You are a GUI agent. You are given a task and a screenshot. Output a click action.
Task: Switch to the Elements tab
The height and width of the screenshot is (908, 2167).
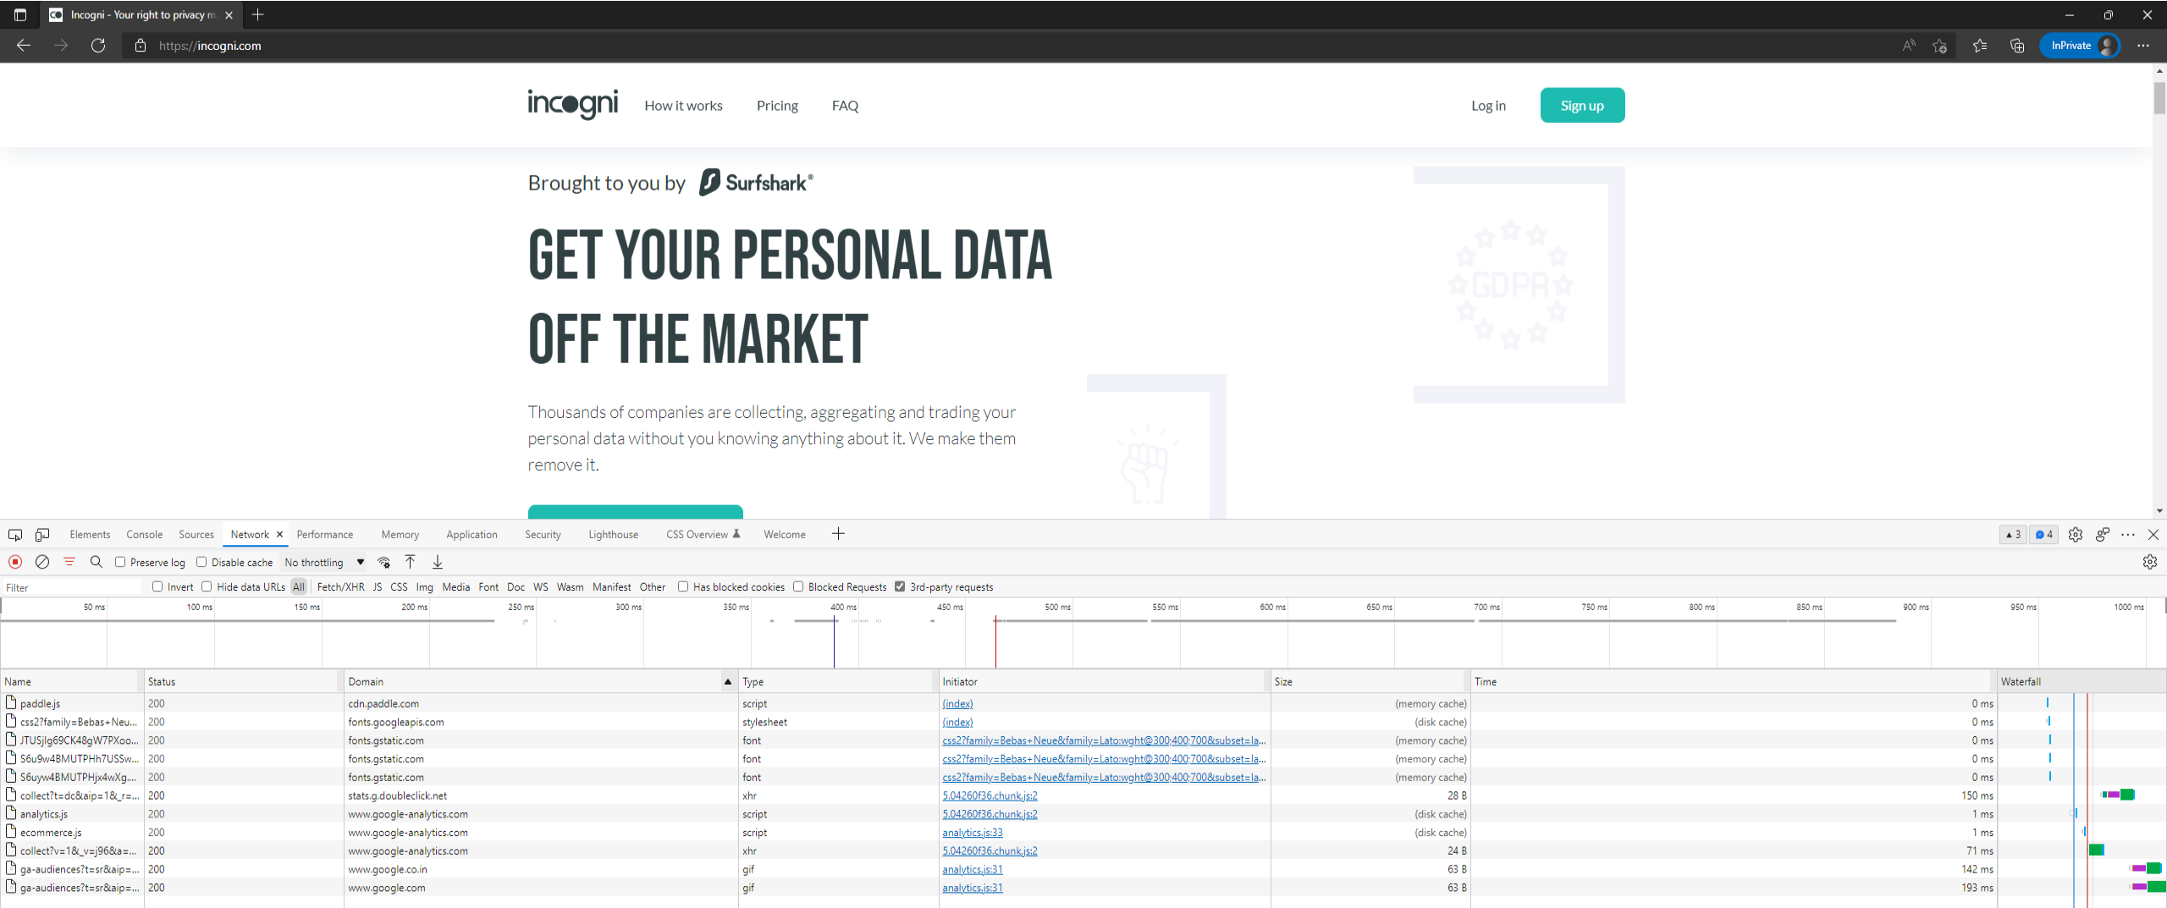pos(90,535)
